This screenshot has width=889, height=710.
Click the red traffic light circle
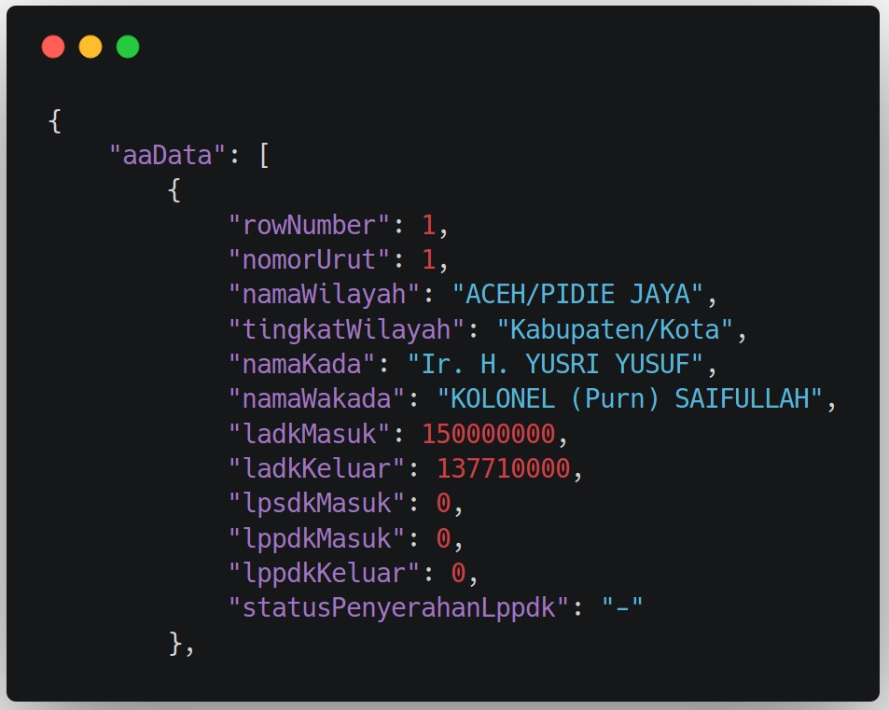(53, 46)
